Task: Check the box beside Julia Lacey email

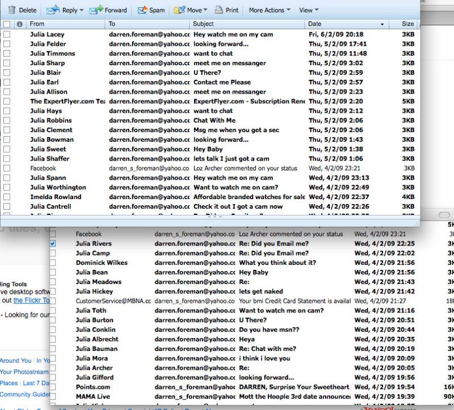Action: pyautogui.click(x=7, y=35)
